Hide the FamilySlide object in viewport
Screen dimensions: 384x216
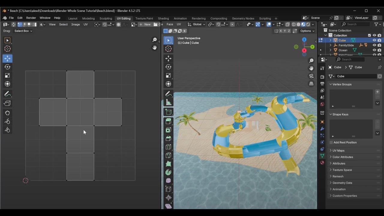(x=374, y=45)
